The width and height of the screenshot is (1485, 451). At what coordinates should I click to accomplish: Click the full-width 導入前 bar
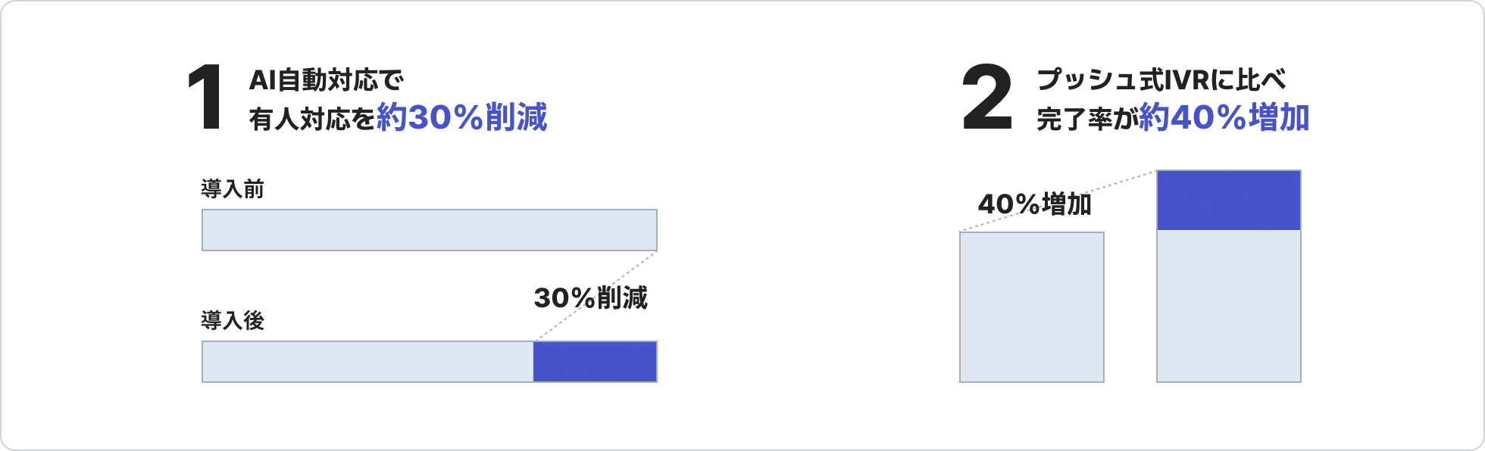429,230
